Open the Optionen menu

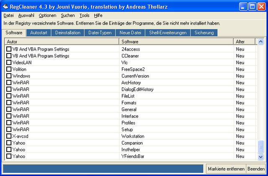click(x=47, y=15)
